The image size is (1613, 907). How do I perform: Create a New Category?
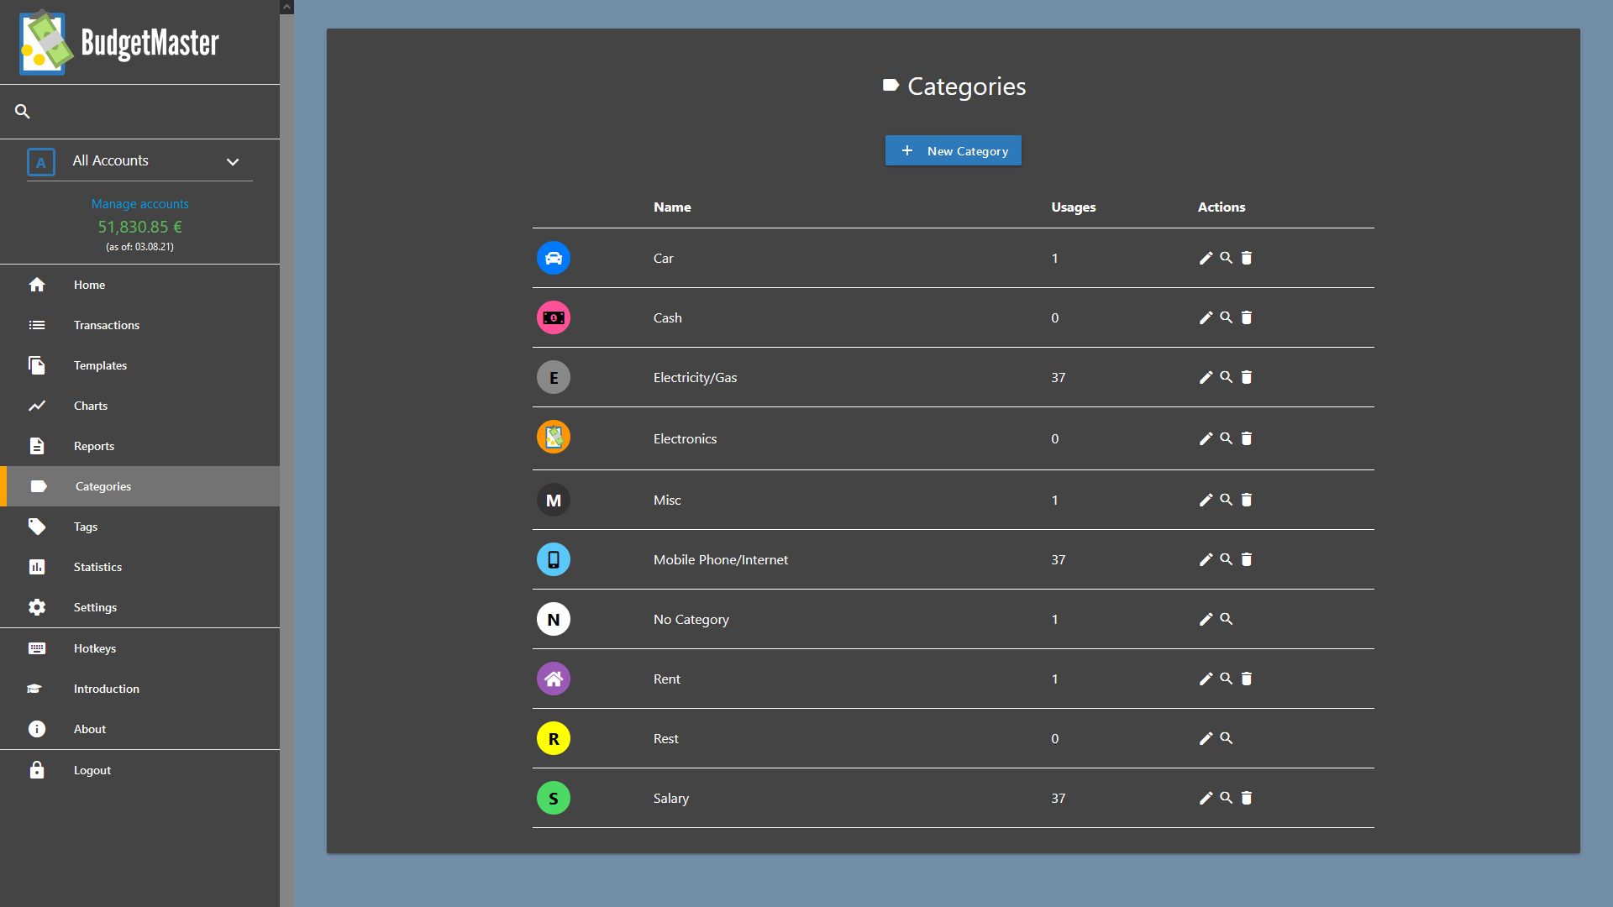[x=954, y=151]
